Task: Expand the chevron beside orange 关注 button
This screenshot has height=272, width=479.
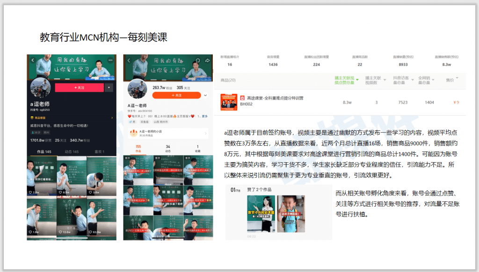Action: point(205,95)
